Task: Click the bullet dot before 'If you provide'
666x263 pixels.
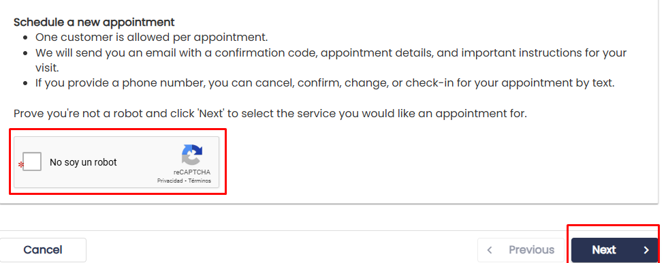Action: click(26, 83)
